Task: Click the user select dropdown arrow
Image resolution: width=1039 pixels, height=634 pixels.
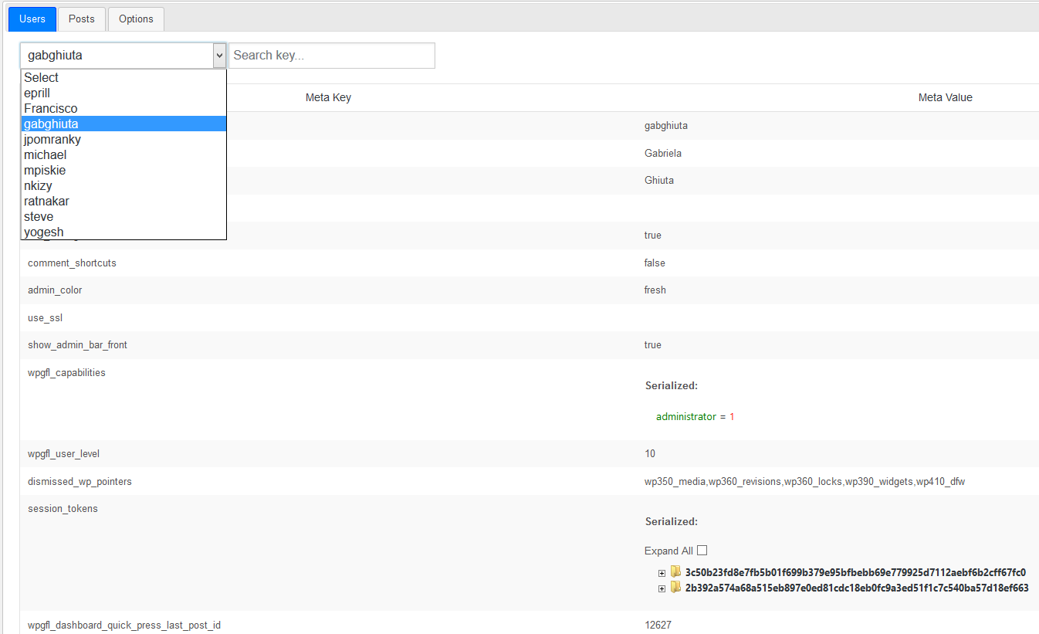Action: [x=219, y=56]
